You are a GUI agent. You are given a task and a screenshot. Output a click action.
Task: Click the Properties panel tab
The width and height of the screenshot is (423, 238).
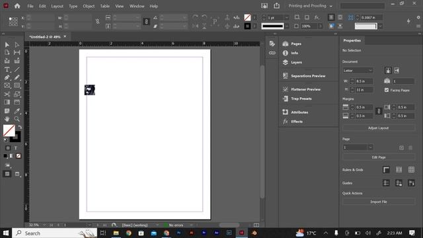coord(352,40)
